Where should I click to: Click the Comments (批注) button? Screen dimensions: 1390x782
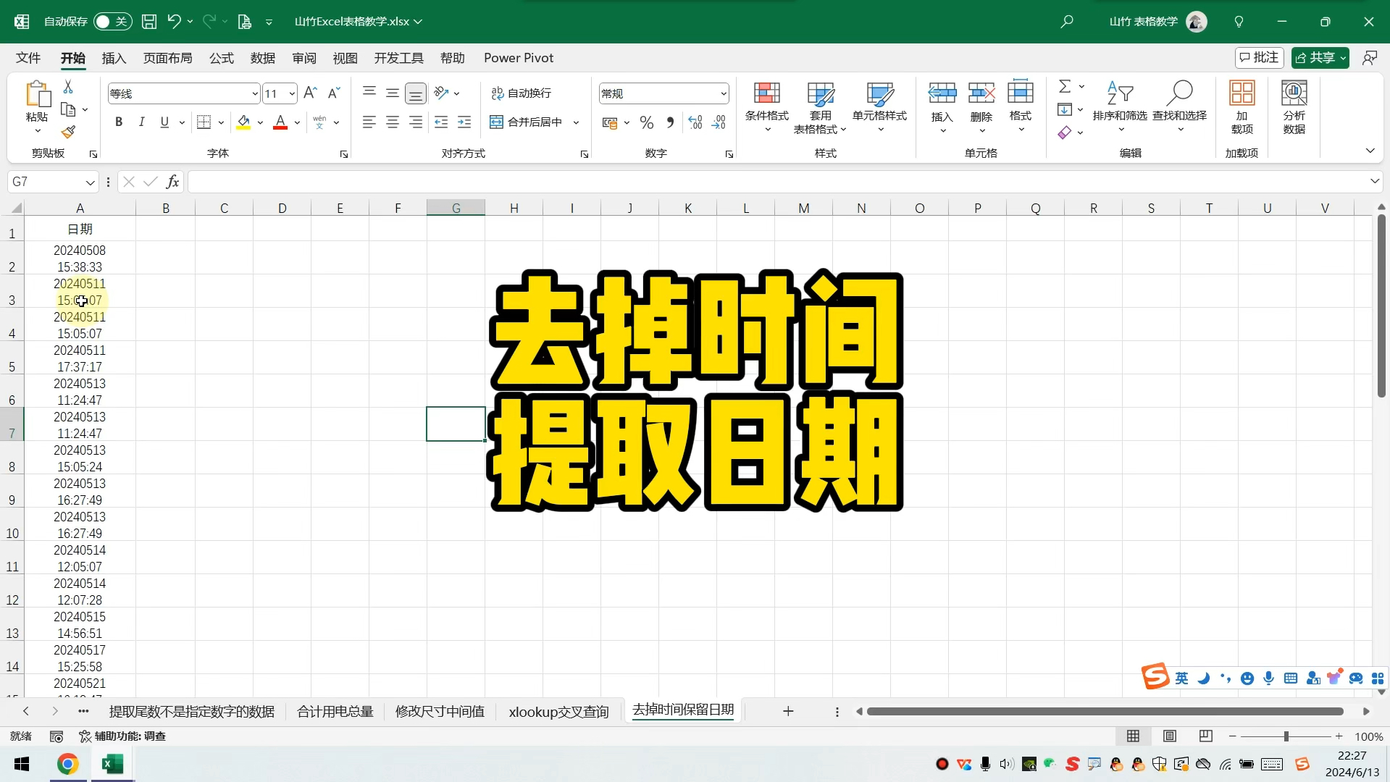[1259, 57]
